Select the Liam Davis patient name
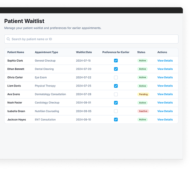Image resolution: width=192 pixels, height=170 pixels. (x=14, y=86)
